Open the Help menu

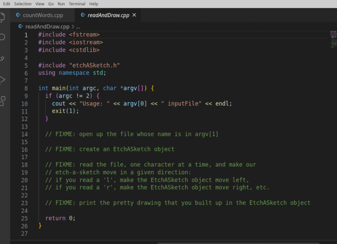(x=94, y=4)
